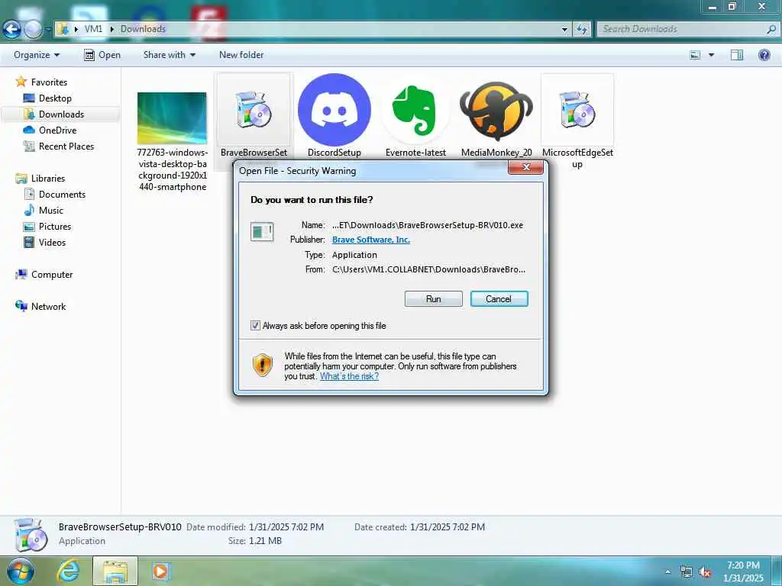Click the search magnifier icon

[x=771, y=29]
